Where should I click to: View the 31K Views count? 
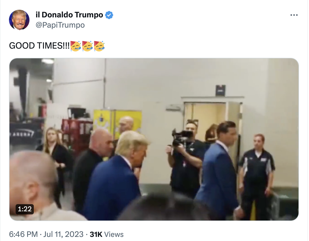click(107, 234)
